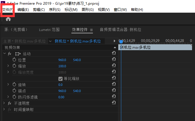Uncheck the uniform scale (等比缩放) checkbox
This screenshot has height=121, width=195.
coord(60,79)
